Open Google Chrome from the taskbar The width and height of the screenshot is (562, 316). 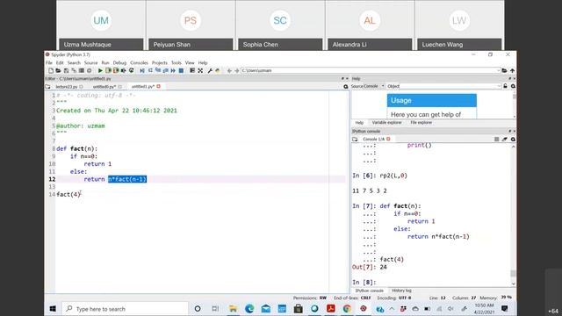point(347,309)
